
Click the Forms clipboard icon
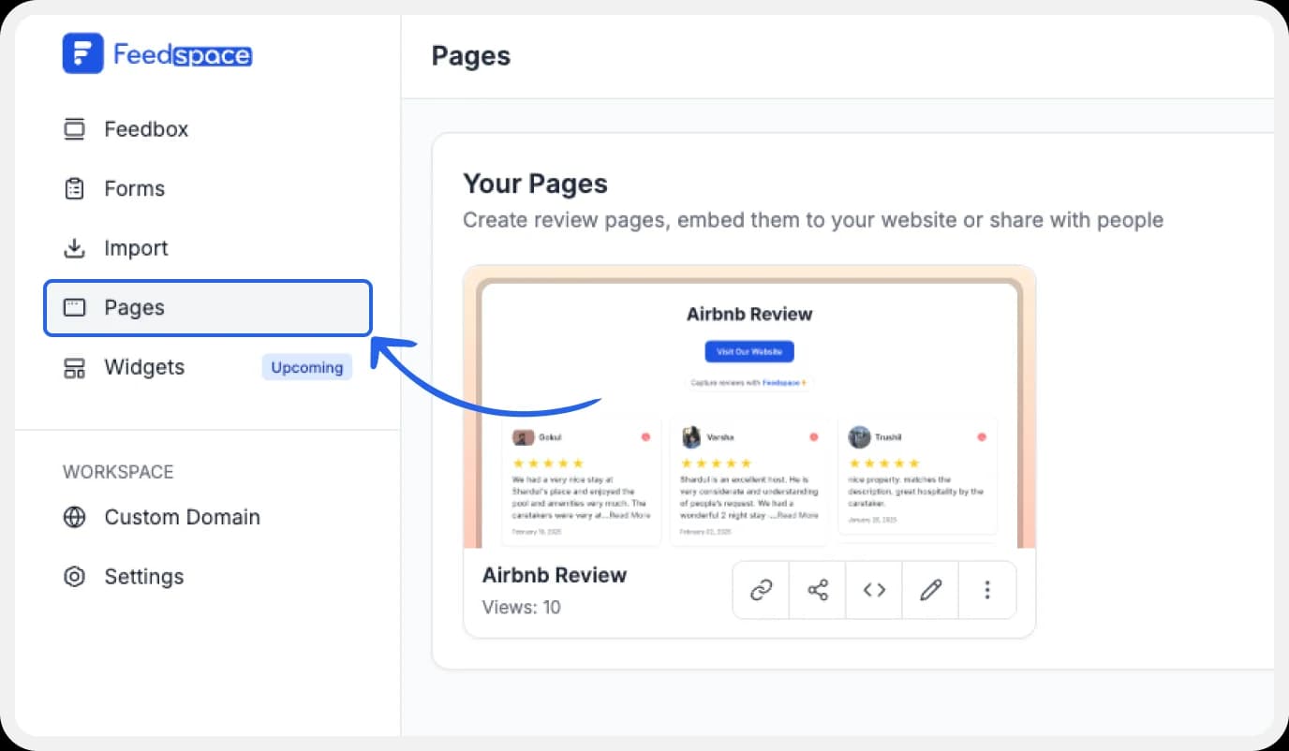tap(74, 189)
